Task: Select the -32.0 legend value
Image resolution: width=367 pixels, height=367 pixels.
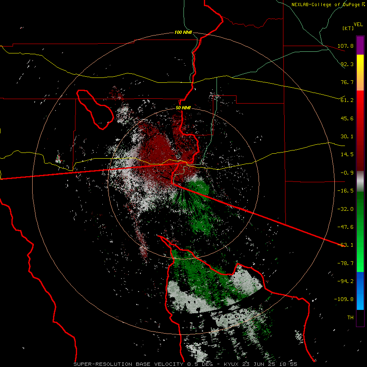Action: (x=345, y=209)
